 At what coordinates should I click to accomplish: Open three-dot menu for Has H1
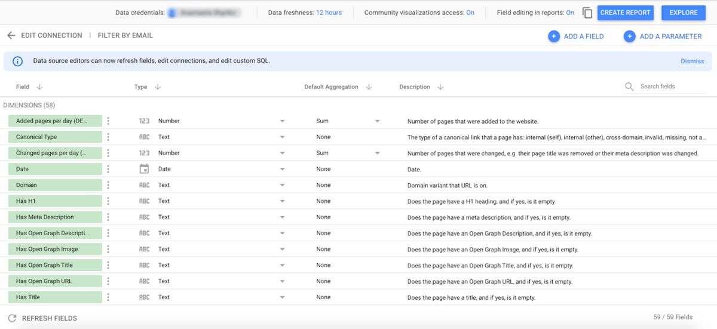tap(108, 201)
